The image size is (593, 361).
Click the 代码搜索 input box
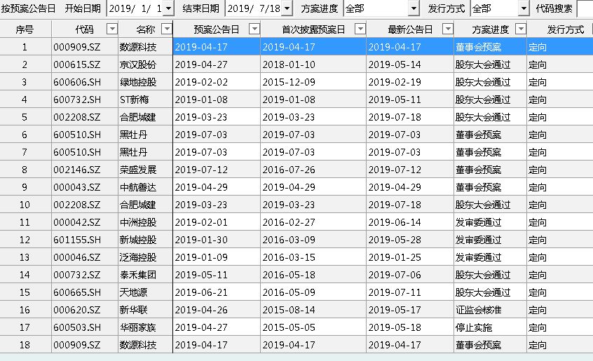click(585, 8)
